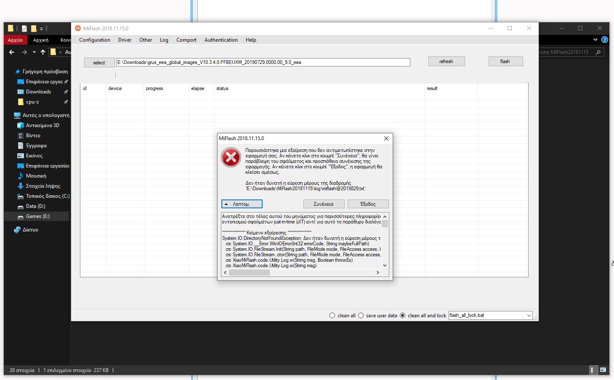Open Explorer help question mark icon

[605, 40]
